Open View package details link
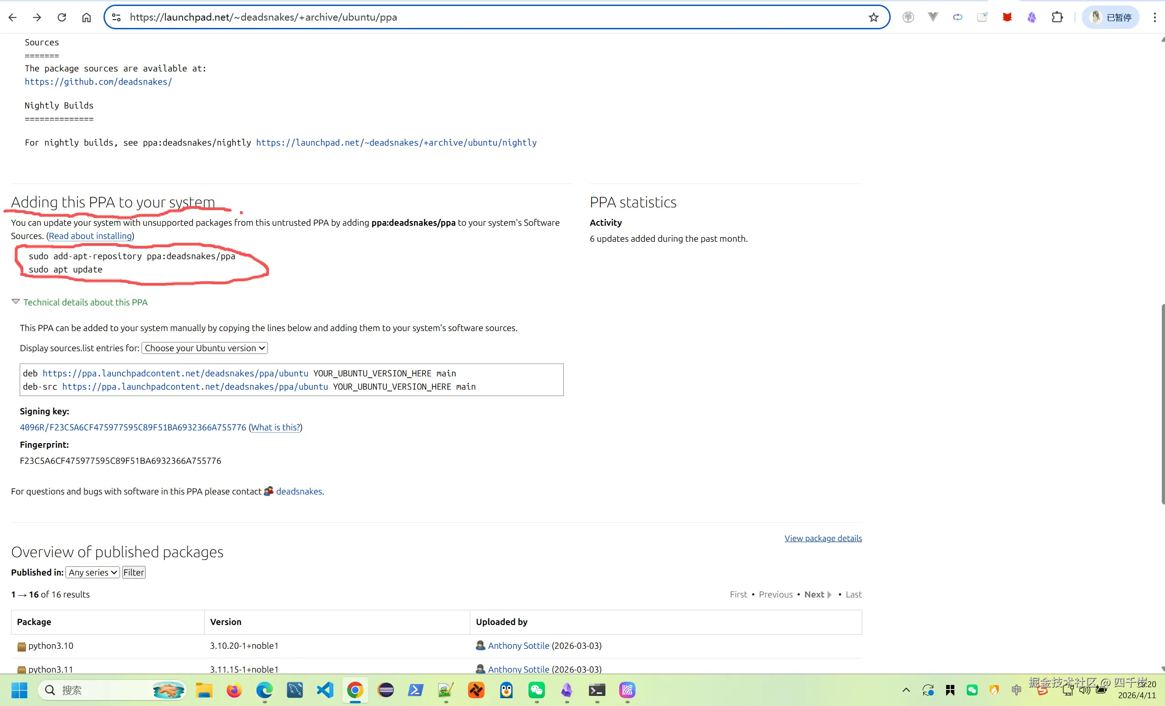 822,538
